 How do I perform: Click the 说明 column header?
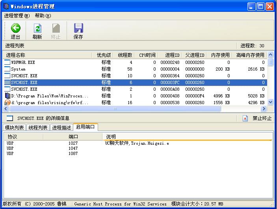point(188,136)
